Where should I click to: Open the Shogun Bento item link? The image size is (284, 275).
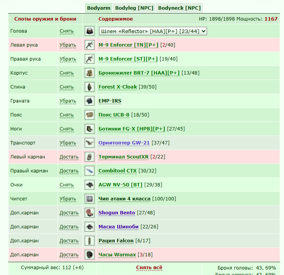[x=117, y=213]
